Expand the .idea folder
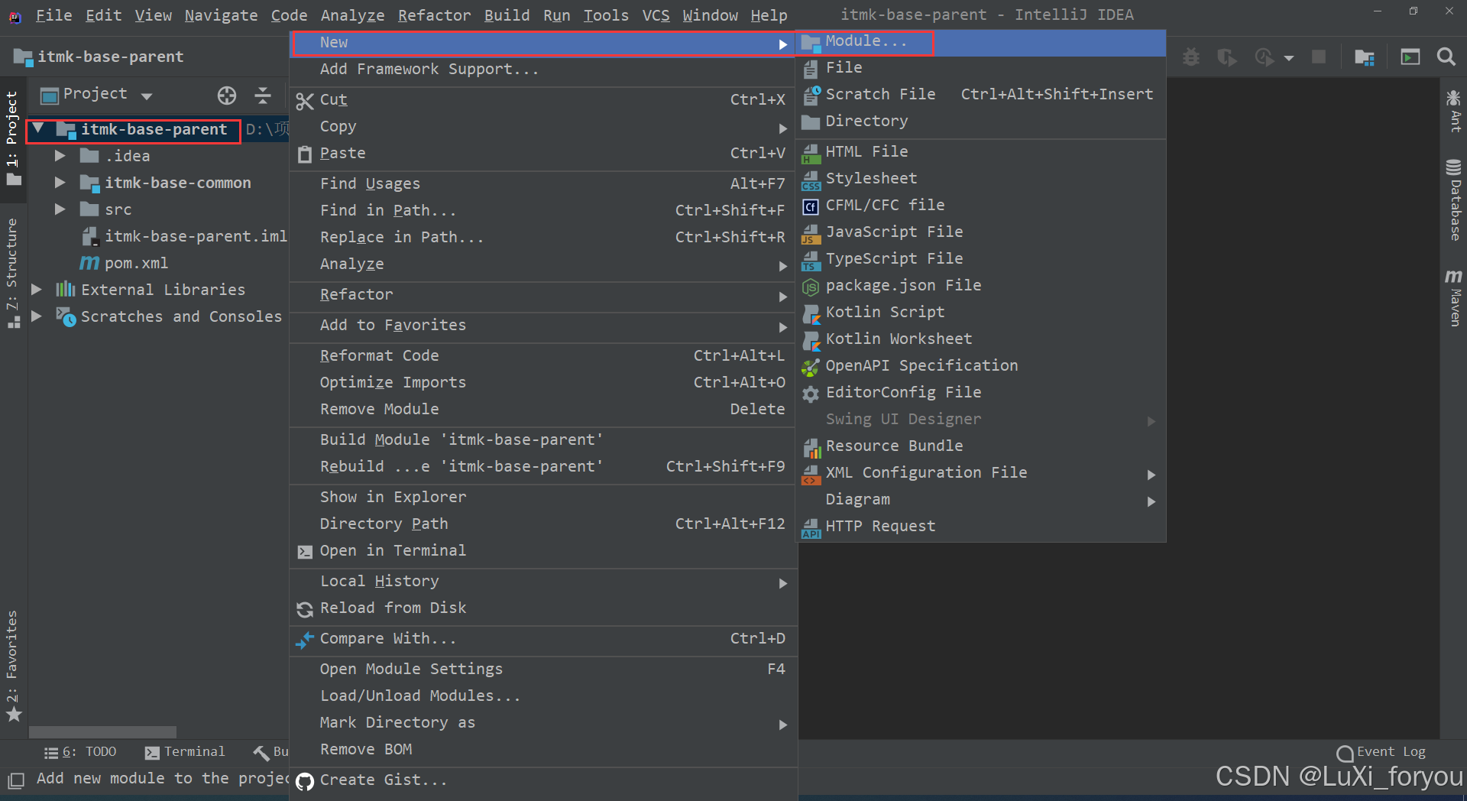Image resolution: width=1467 pixels, height=801 pixels. [x=60, y=156]
